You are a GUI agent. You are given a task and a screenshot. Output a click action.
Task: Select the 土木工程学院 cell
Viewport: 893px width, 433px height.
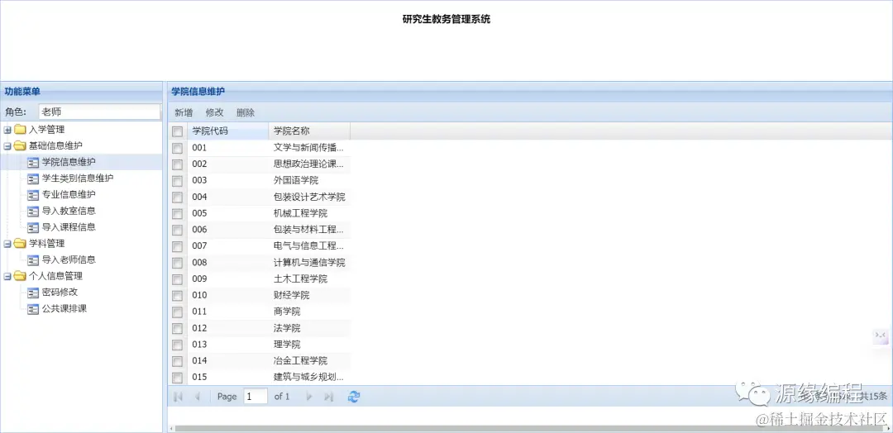309,279
